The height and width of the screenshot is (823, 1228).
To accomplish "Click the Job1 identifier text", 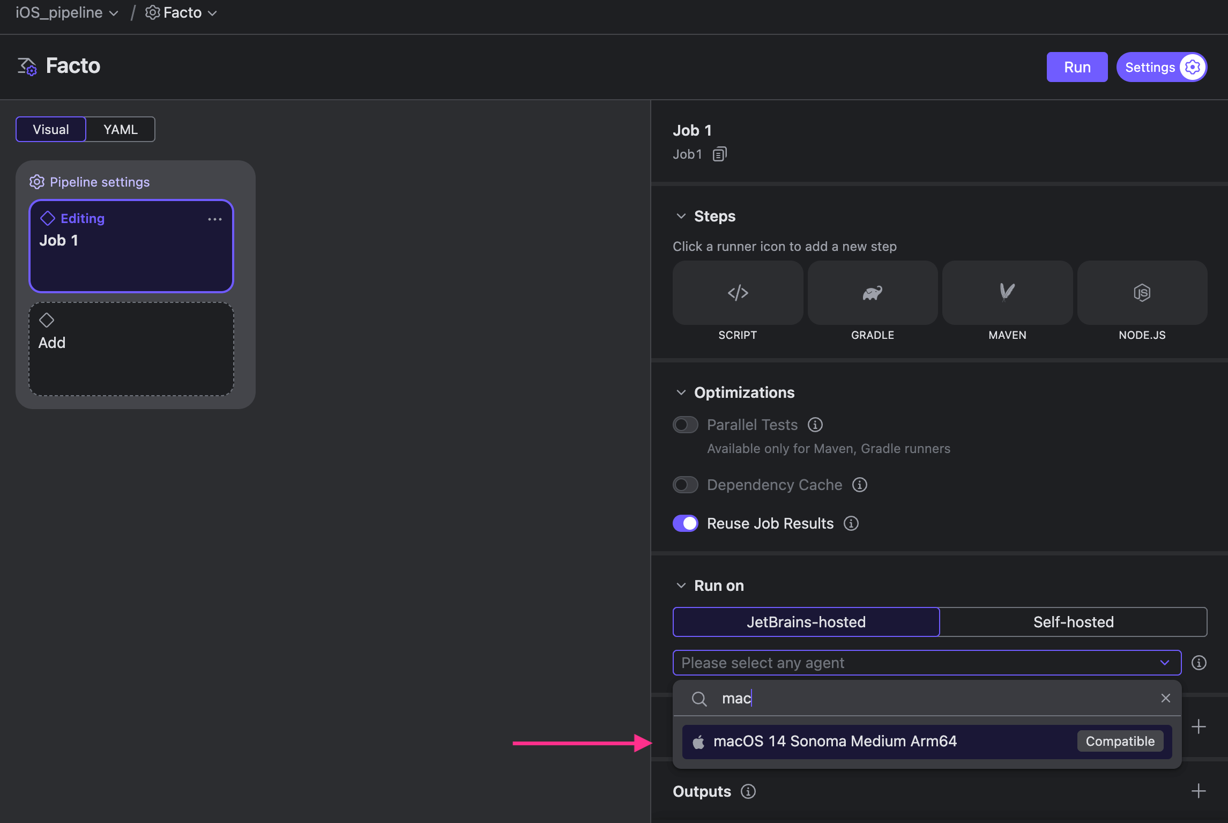I will tap(688, 154).
